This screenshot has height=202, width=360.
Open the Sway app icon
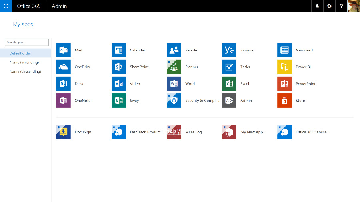[x=119, y=101]
